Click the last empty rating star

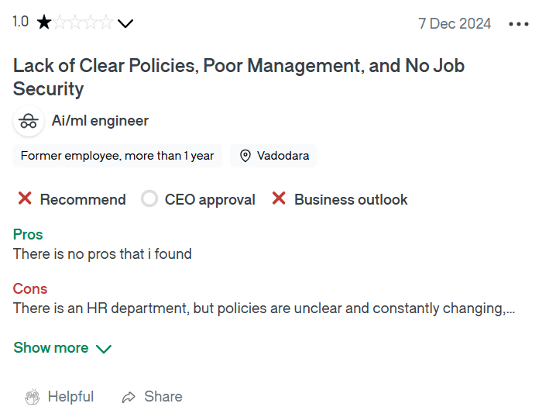pyautogui.click(x=106, y=22)
